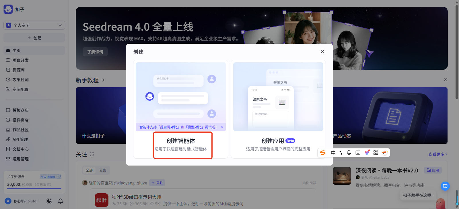Go to 主页 in the sidebar
The height and width of the screenshot is (209, 459).
click(x=34, y=50)
